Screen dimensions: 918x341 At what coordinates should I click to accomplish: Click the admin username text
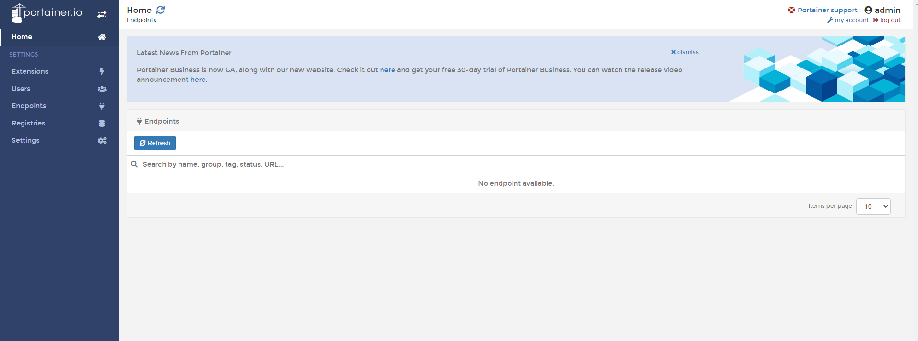(x=888, y=10)
